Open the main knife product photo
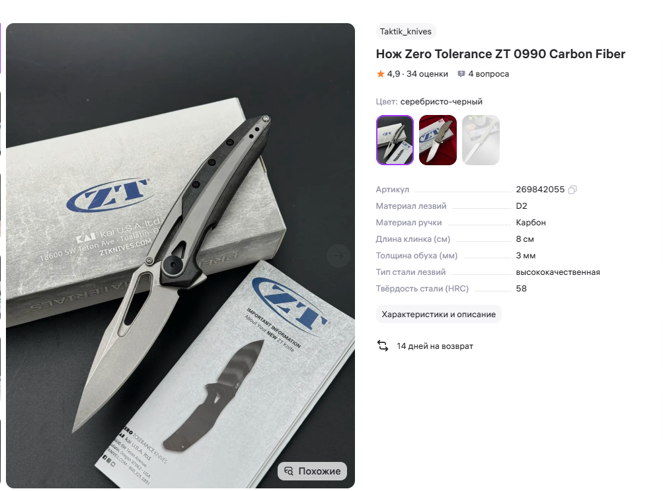Viewport: 663px width, 491px height. pos(180,256)
